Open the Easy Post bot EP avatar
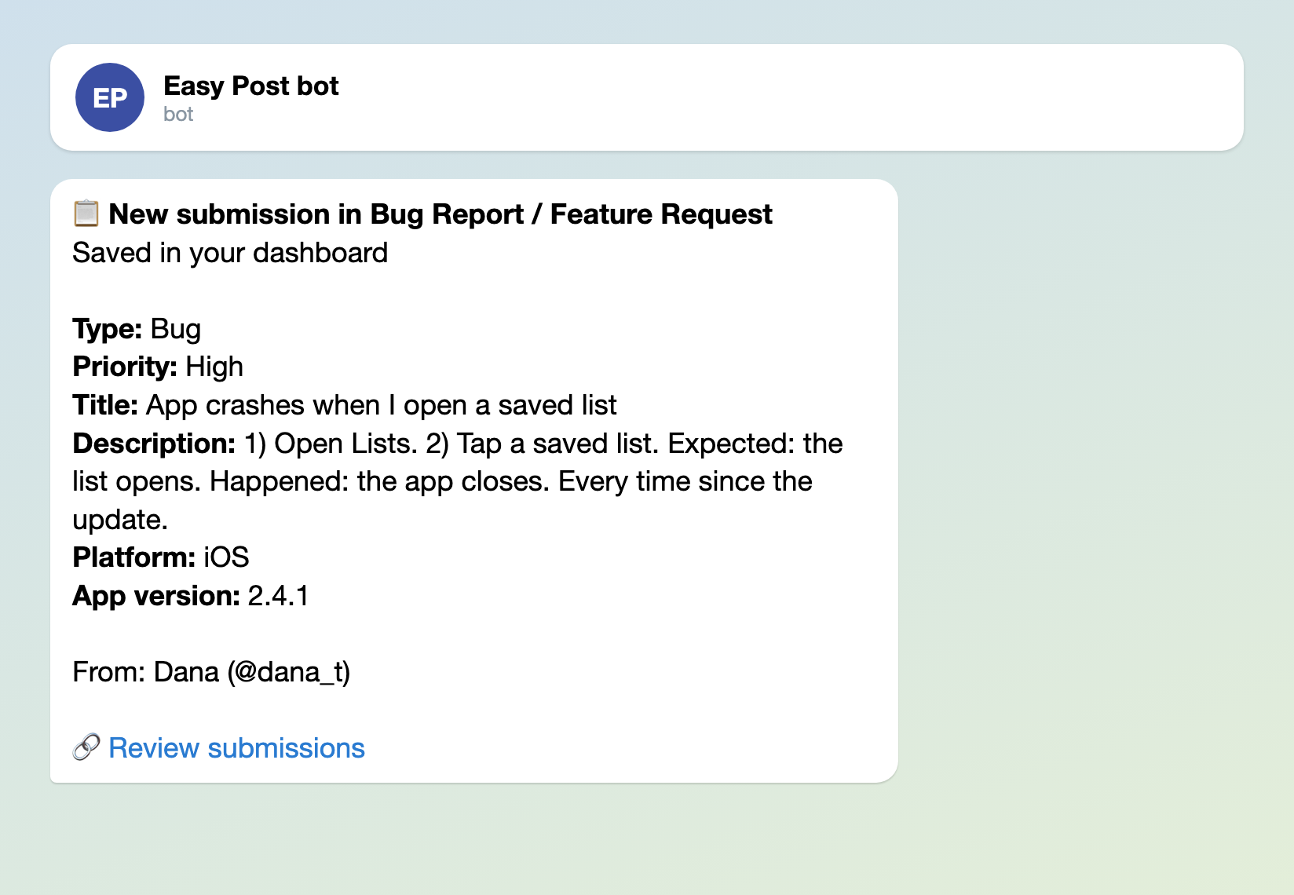 click(x=110, y=97)
